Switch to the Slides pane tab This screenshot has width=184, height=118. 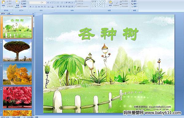3,13
